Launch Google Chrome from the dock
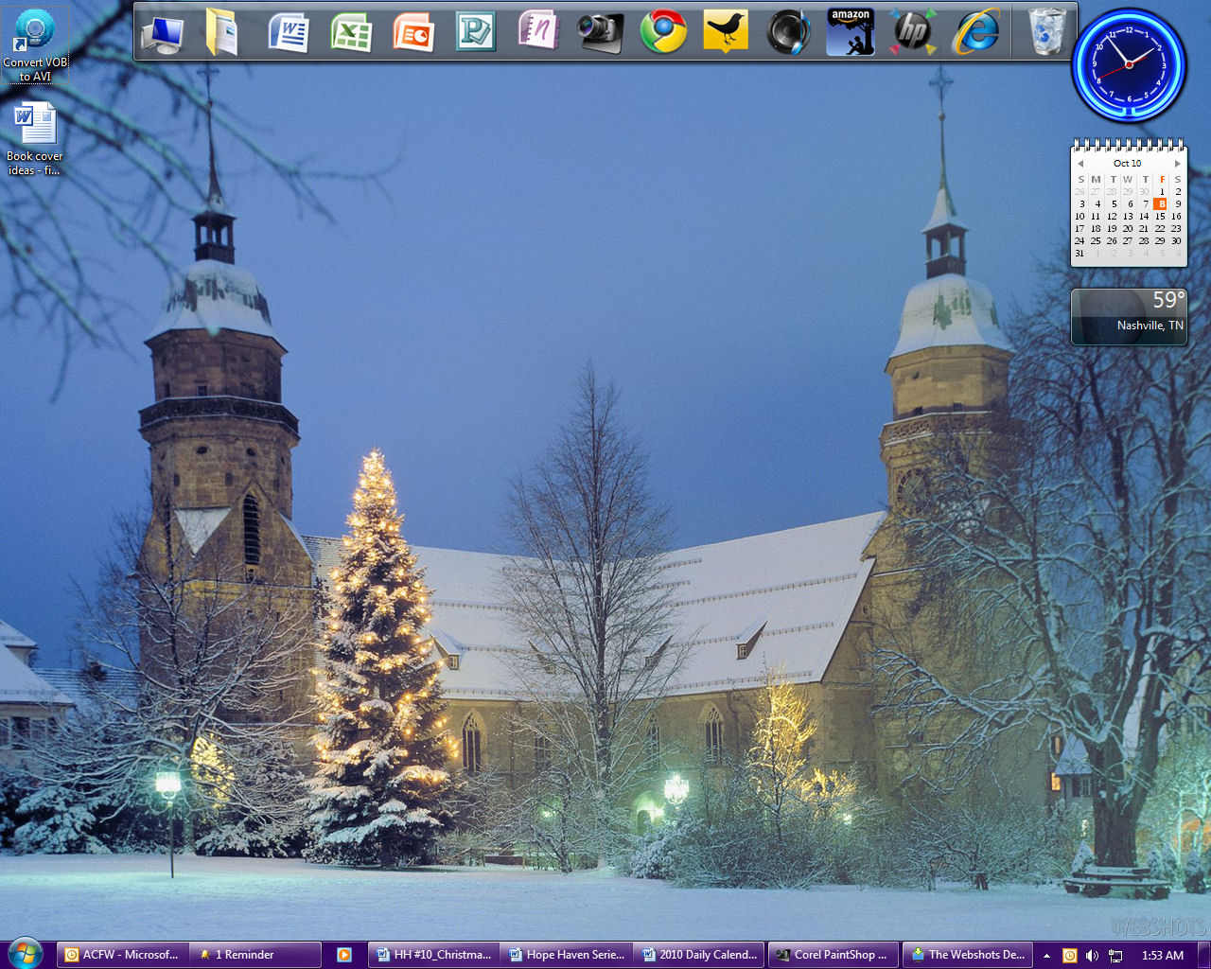 (663, 32)
